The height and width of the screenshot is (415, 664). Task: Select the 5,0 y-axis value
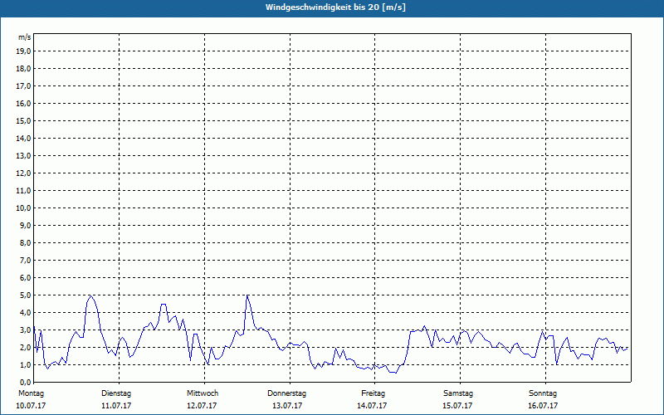tap(25, 295)
